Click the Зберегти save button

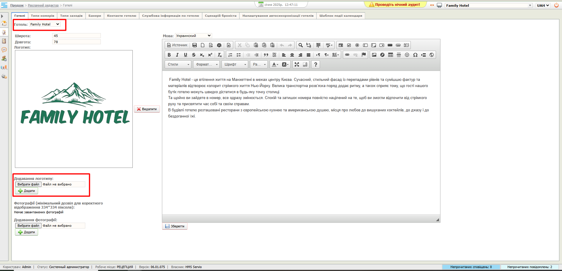point(175,226)
